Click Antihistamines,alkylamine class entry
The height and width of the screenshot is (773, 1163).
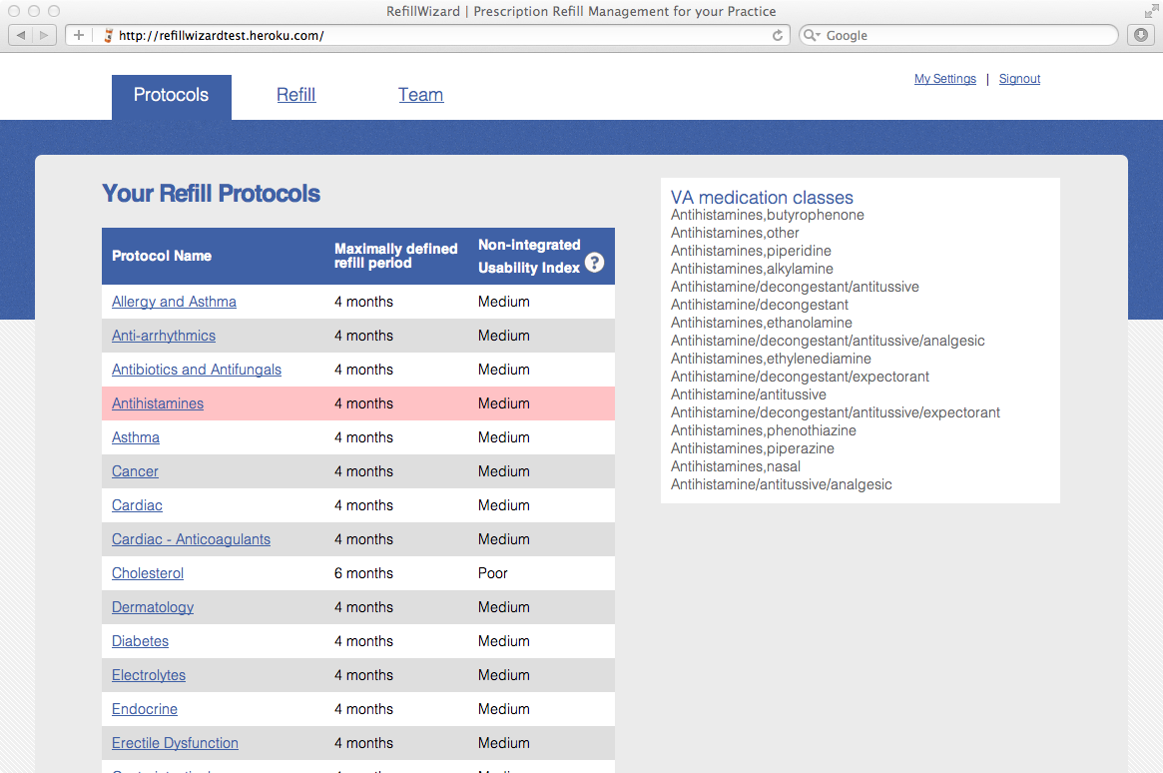(x=752, y=269)
